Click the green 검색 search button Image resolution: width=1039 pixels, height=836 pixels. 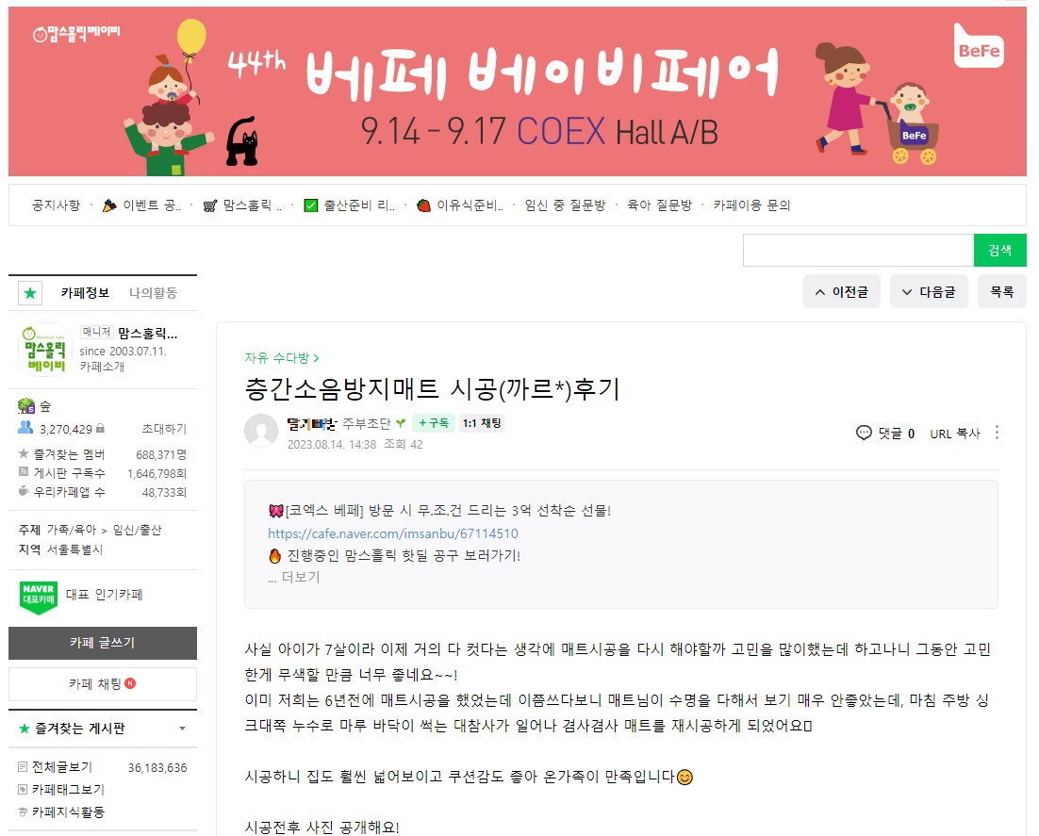[1000, 251]
